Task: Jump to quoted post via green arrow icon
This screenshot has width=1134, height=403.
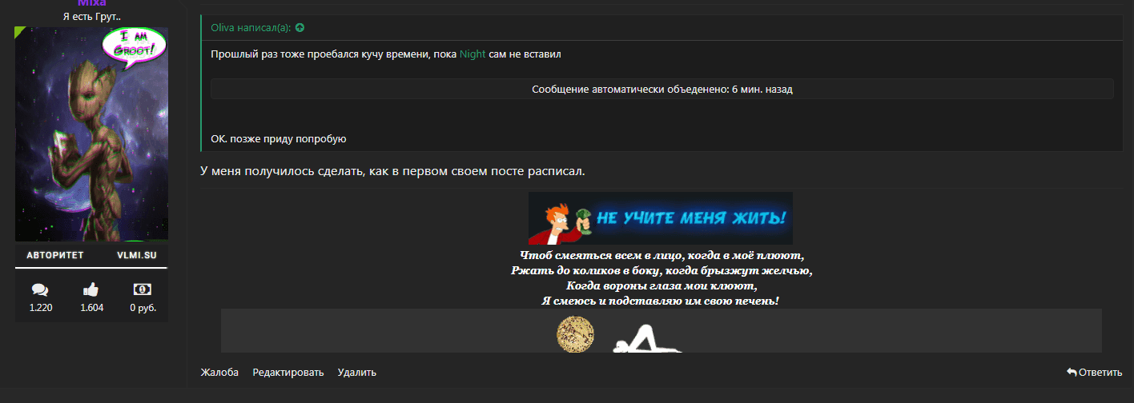Action: 300,28
